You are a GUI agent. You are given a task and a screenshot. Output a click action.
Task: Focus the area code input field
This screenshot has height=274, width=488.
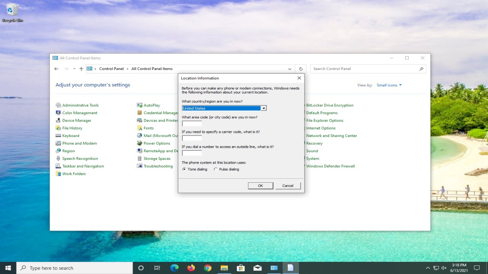coord(192,123)
